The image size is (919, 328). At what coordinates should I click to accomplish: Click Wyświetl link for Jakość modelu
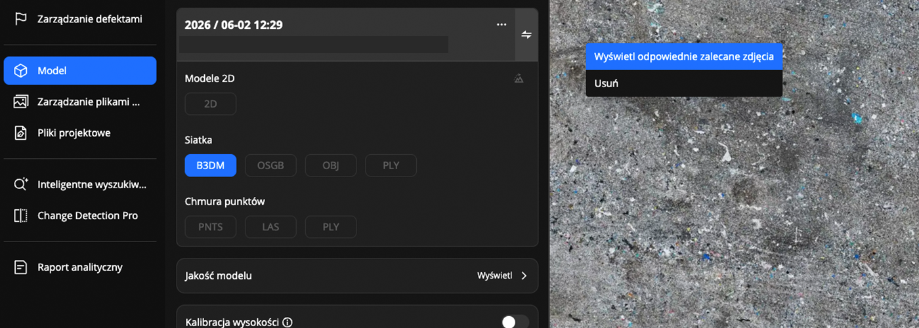[494, 276]
